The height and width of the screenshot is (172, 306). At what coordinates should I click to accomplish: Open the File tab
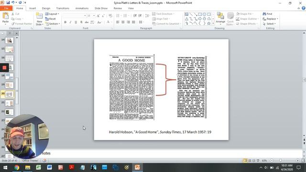pos(6,8)
